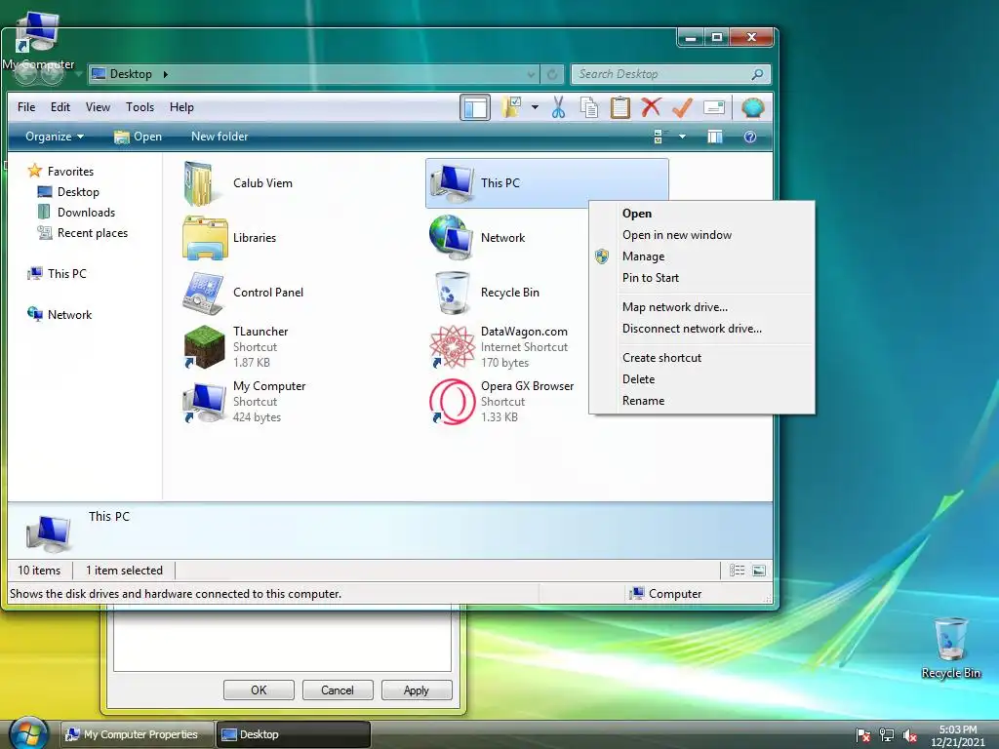Choose Manage from the context menu
The image size is (999, 749).
701,256
